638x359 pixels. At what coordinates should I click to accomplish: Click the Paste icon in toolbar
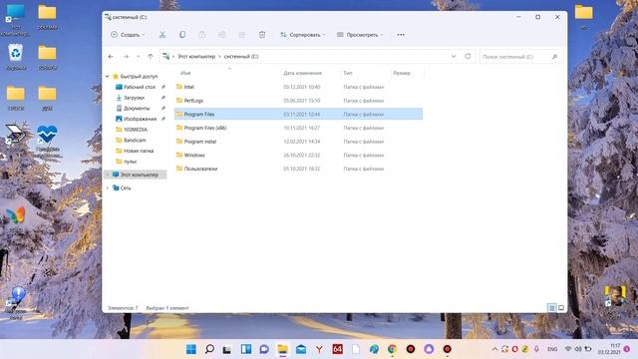coord(202,35)
